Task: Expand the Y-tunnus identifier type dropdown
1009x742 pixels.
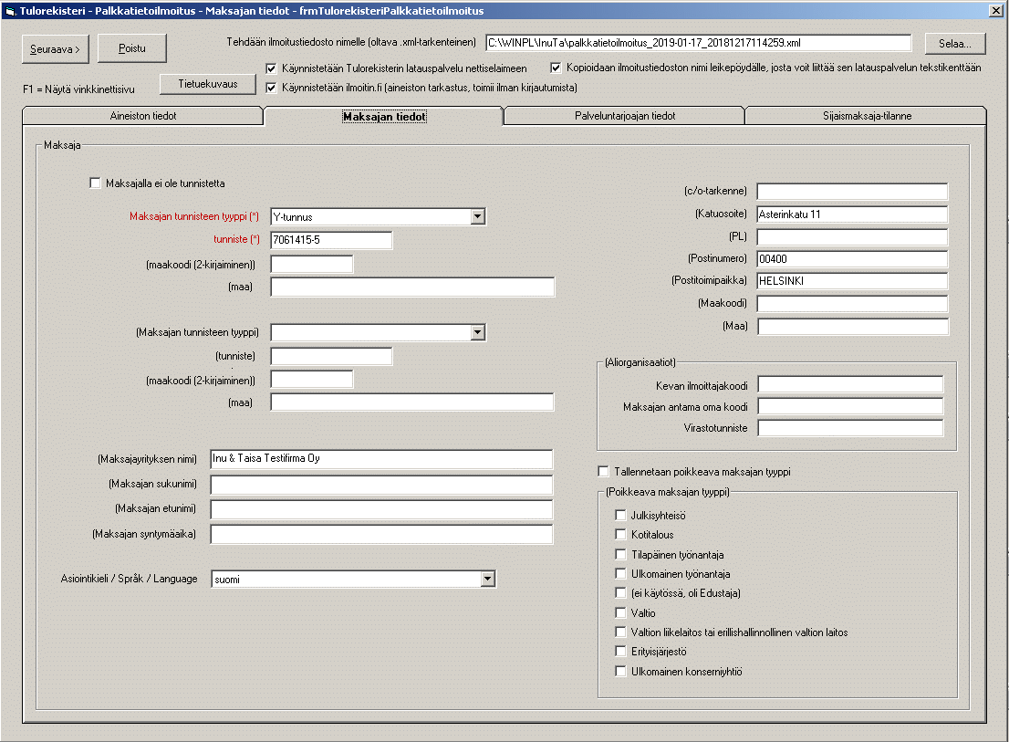Action: [477, 216]
